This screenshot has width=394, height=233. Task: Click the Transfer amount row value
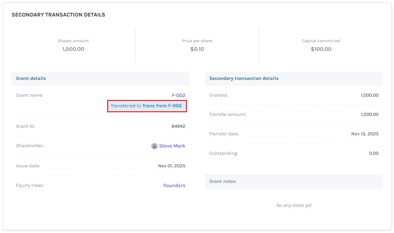tap(369, 114)
